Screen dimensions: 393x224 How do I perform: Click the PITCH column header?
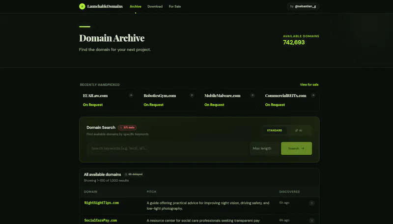151,192
